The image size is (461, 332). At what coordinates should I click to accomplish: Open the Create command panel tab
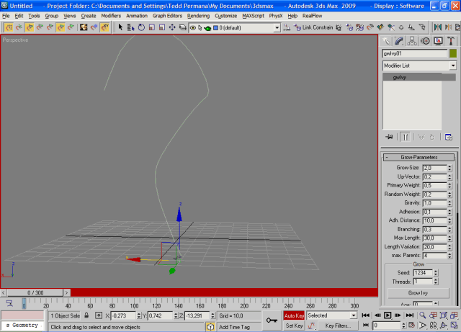386,41
